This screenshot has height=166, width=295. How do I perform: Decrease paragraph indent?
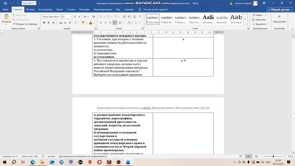[124, 17]
